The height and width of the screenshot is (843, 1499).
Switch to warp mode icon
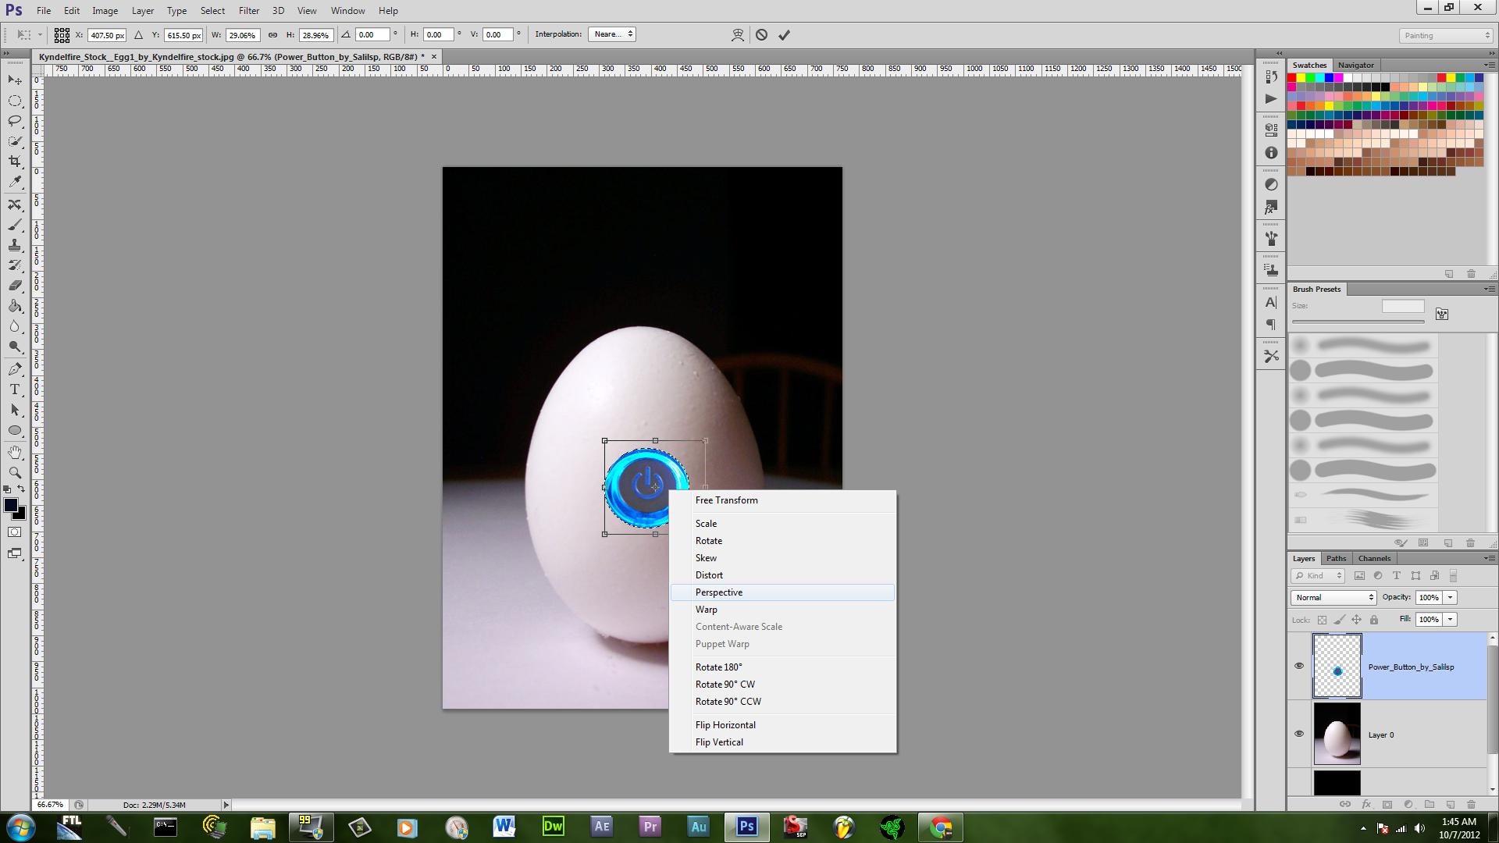tap(737, 34)
